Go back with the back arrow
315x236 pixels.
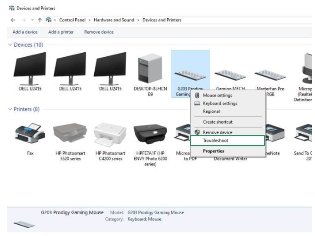[13, 20]
